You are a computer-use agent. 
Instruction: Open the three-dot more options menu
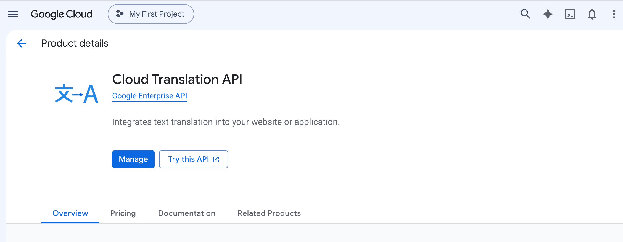pos(614,14)
